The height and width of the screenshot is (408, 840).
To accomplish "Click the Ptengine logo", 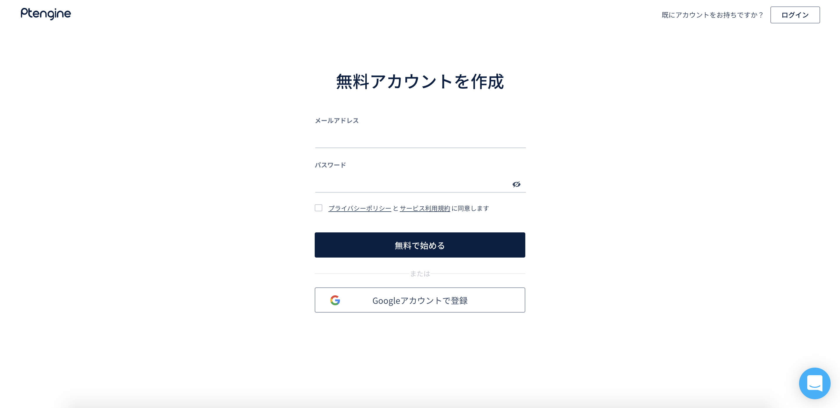I will tap(46, 14).
